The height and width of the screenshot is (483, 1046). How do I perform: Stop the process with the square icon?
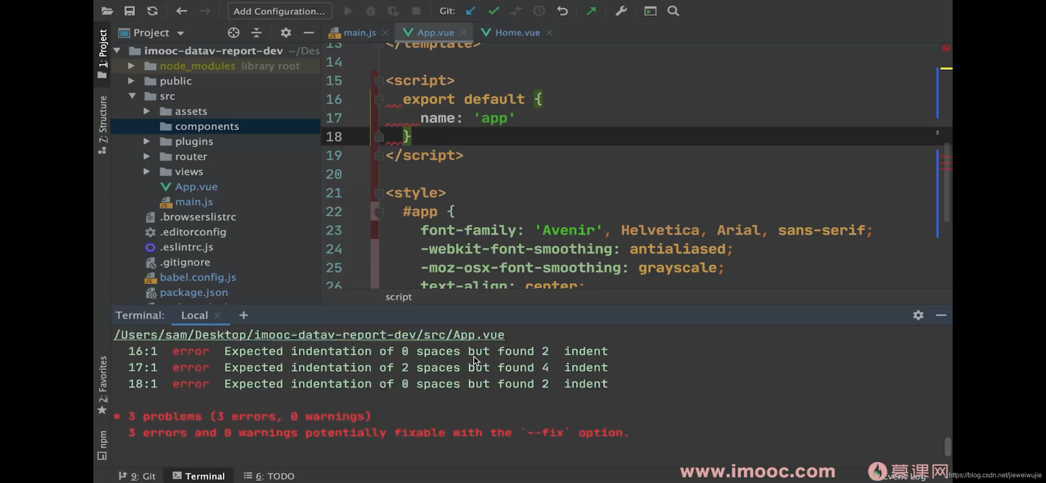coord(416,11)
